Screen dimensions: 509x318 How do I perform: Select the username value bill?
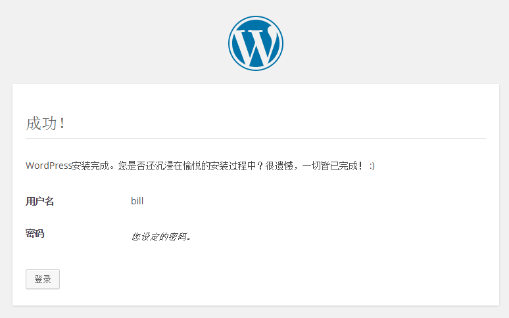[x=137, y=201]
